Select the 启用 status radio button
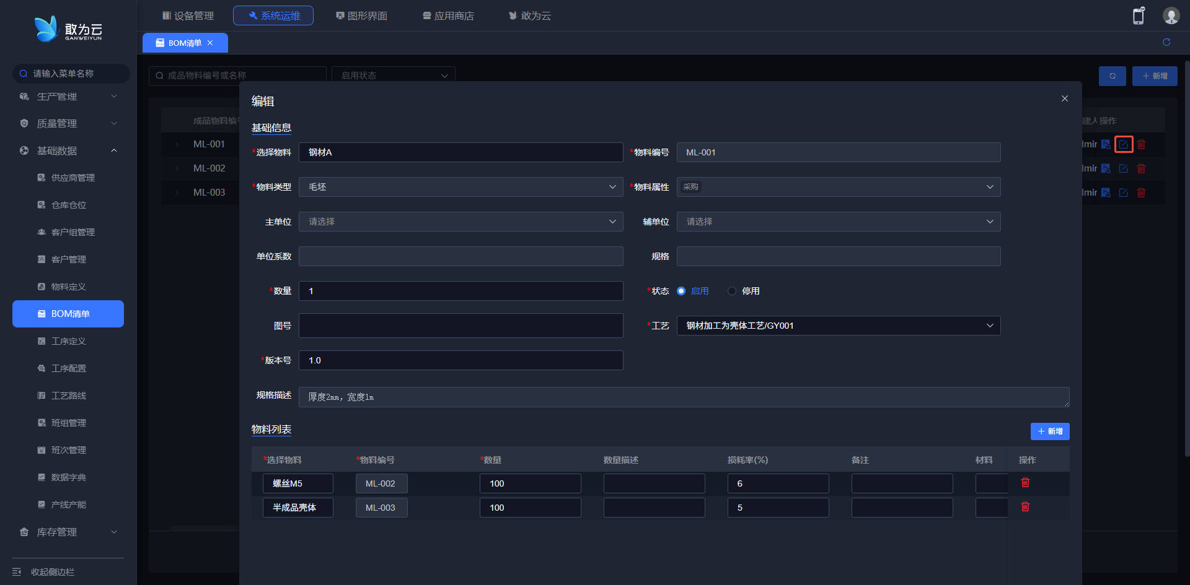The width and height of the screenshot is (1190, 585). click(x=681, y=291)
